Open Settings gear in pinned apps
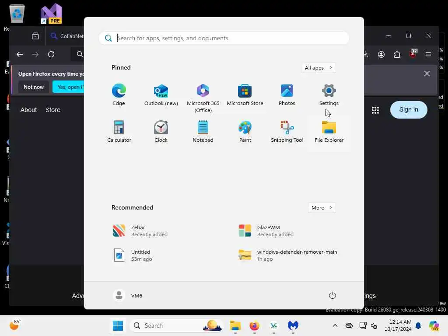Image resolution: width=448 pixels, height=336 pixels. [329, 95]
